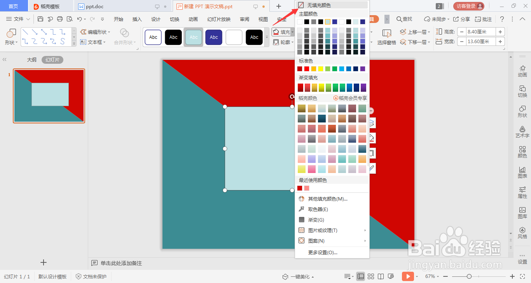Open the Gallery (图库) sidebar panel
The height and width of the screenshot is (283, 531).
(x=522, y=212)
